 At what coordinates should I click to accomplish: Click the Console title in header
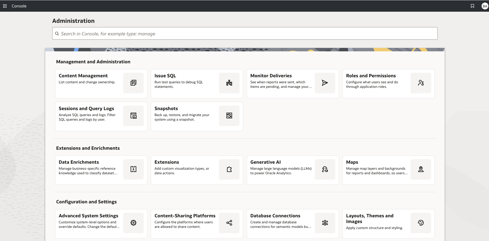coord(19,6)
